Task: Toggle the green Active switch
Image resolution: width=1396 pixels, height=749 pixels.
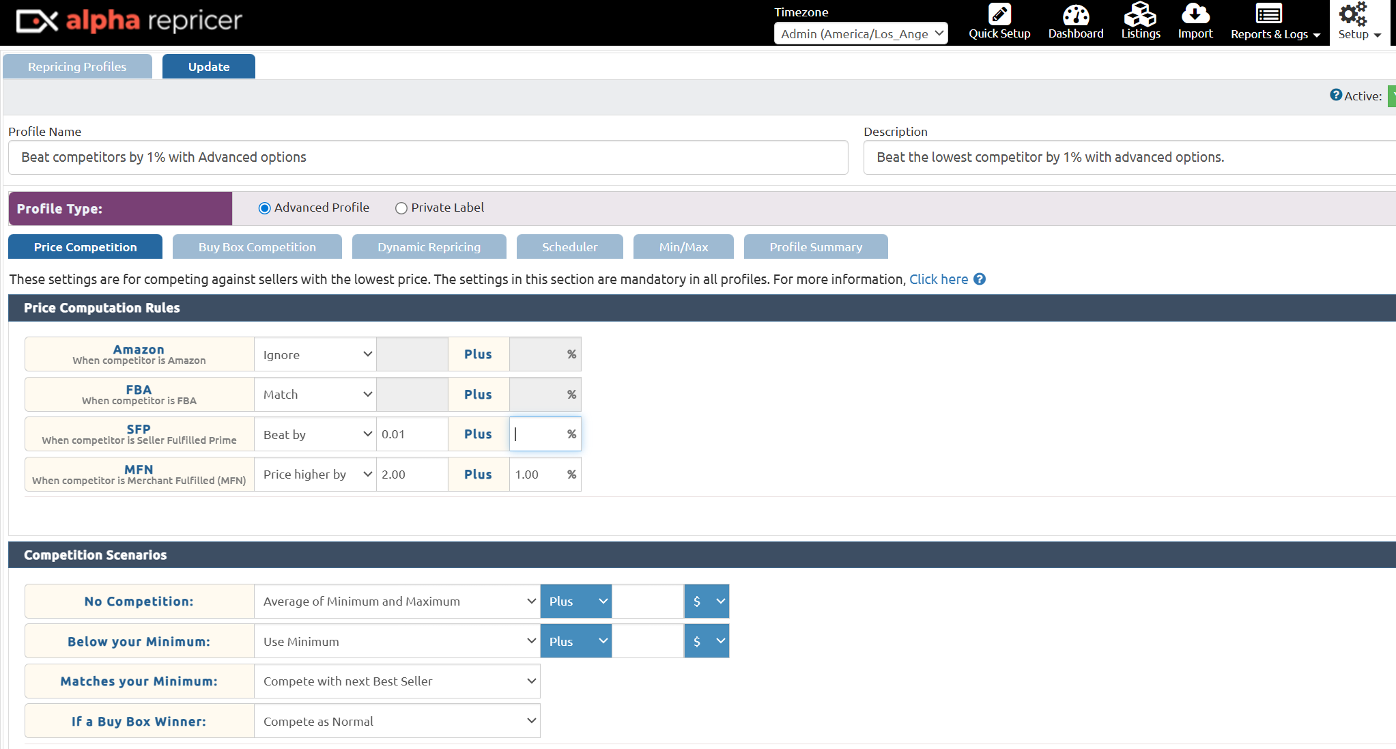Action: tap(1391, 96)
